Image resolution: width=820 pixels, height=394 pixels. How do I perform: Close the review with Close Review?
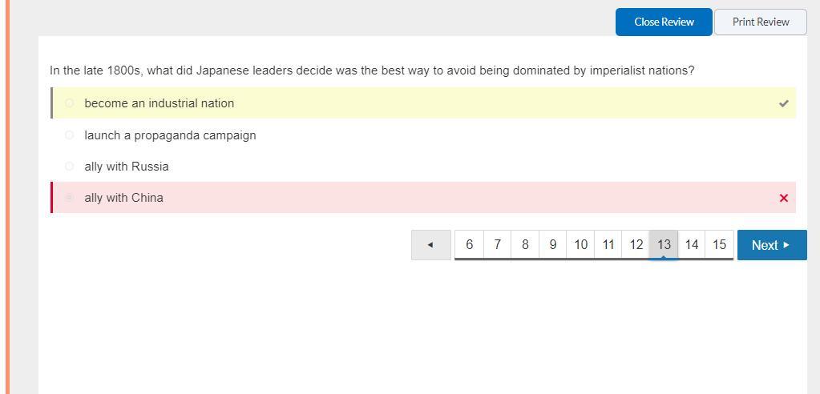point(664,22)
